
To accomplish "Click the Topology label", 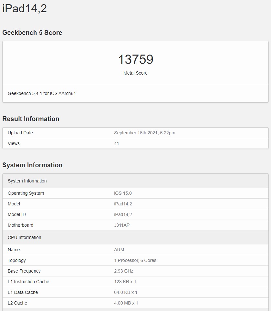I will point(17,260).
